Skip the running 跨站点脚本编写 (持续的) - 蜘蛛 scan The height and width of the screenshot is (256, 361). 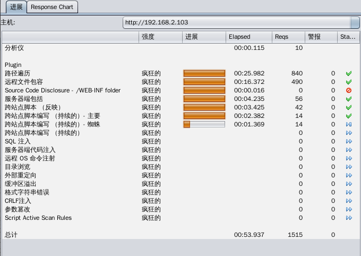(349, 124)
